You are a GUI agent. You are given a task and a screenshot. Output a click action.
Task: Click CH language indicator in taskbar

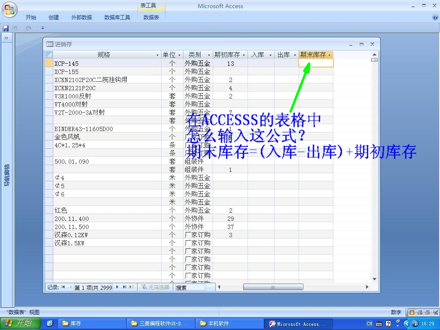pyautogui.click(x=369, y=324)
